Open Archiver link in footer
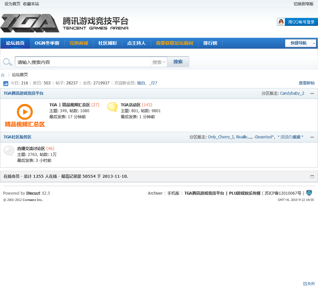This screenshot has height=289, width=318. click(155, 193)
